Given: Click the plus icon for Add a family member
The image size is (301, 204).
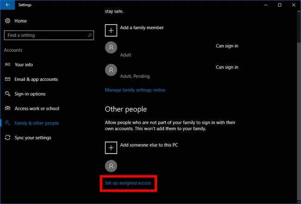Looking at the screenshot, I should 111,30.
